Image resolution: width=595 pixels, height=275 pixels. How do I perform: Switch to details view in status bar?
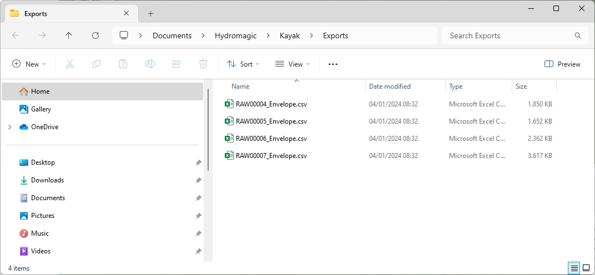pyautogui.click(x=574, y=268)
